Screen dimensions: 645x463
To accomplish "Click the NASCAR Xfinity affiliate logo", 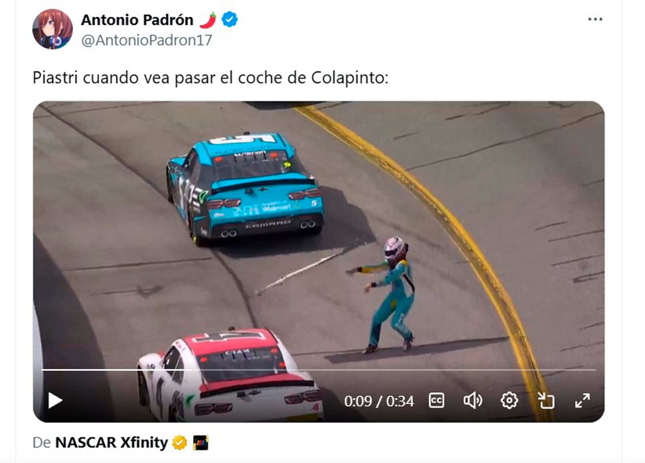I will coord(201,443).
